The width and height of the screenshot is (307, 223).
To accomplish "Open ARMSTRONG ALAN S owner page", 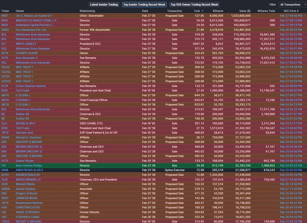I will click(29, 170).
